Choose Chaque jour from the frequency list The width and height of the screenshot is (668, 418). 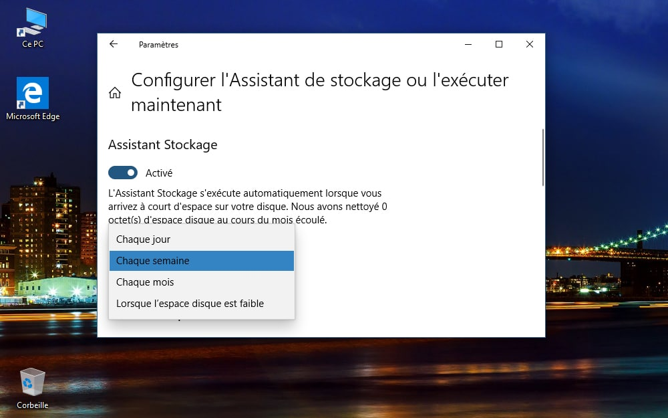click(x=143, y=239)
